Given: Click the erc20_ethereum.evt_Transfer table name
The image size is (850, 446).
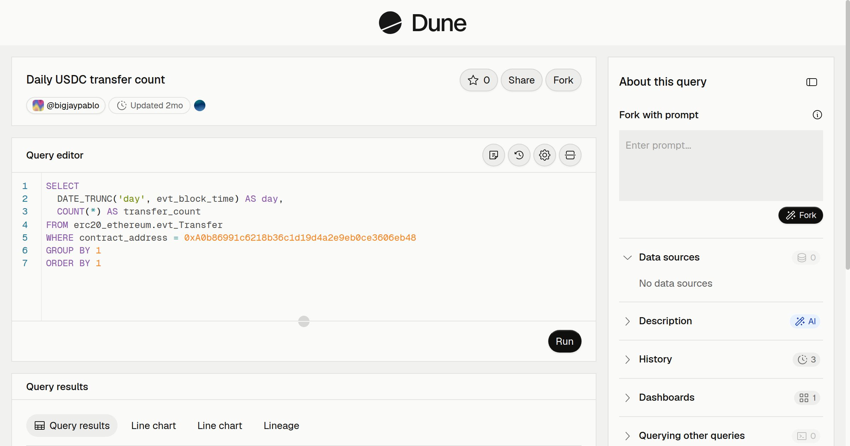Looking at the screenshot, I should pos(148,225).
